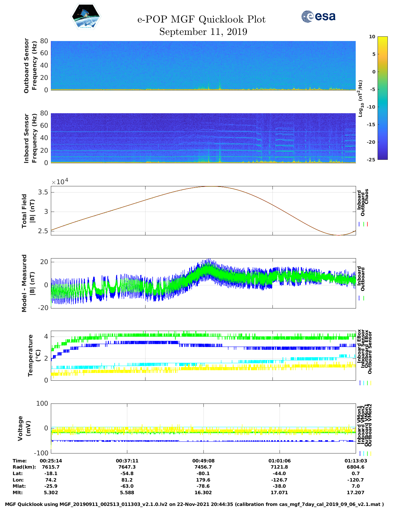Click the 'Rad(km):' row label

point(24,467)
